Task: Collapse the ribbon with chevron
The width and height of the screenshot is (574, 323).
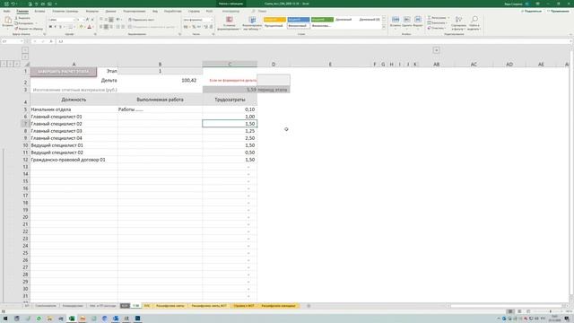Action: 570,34
